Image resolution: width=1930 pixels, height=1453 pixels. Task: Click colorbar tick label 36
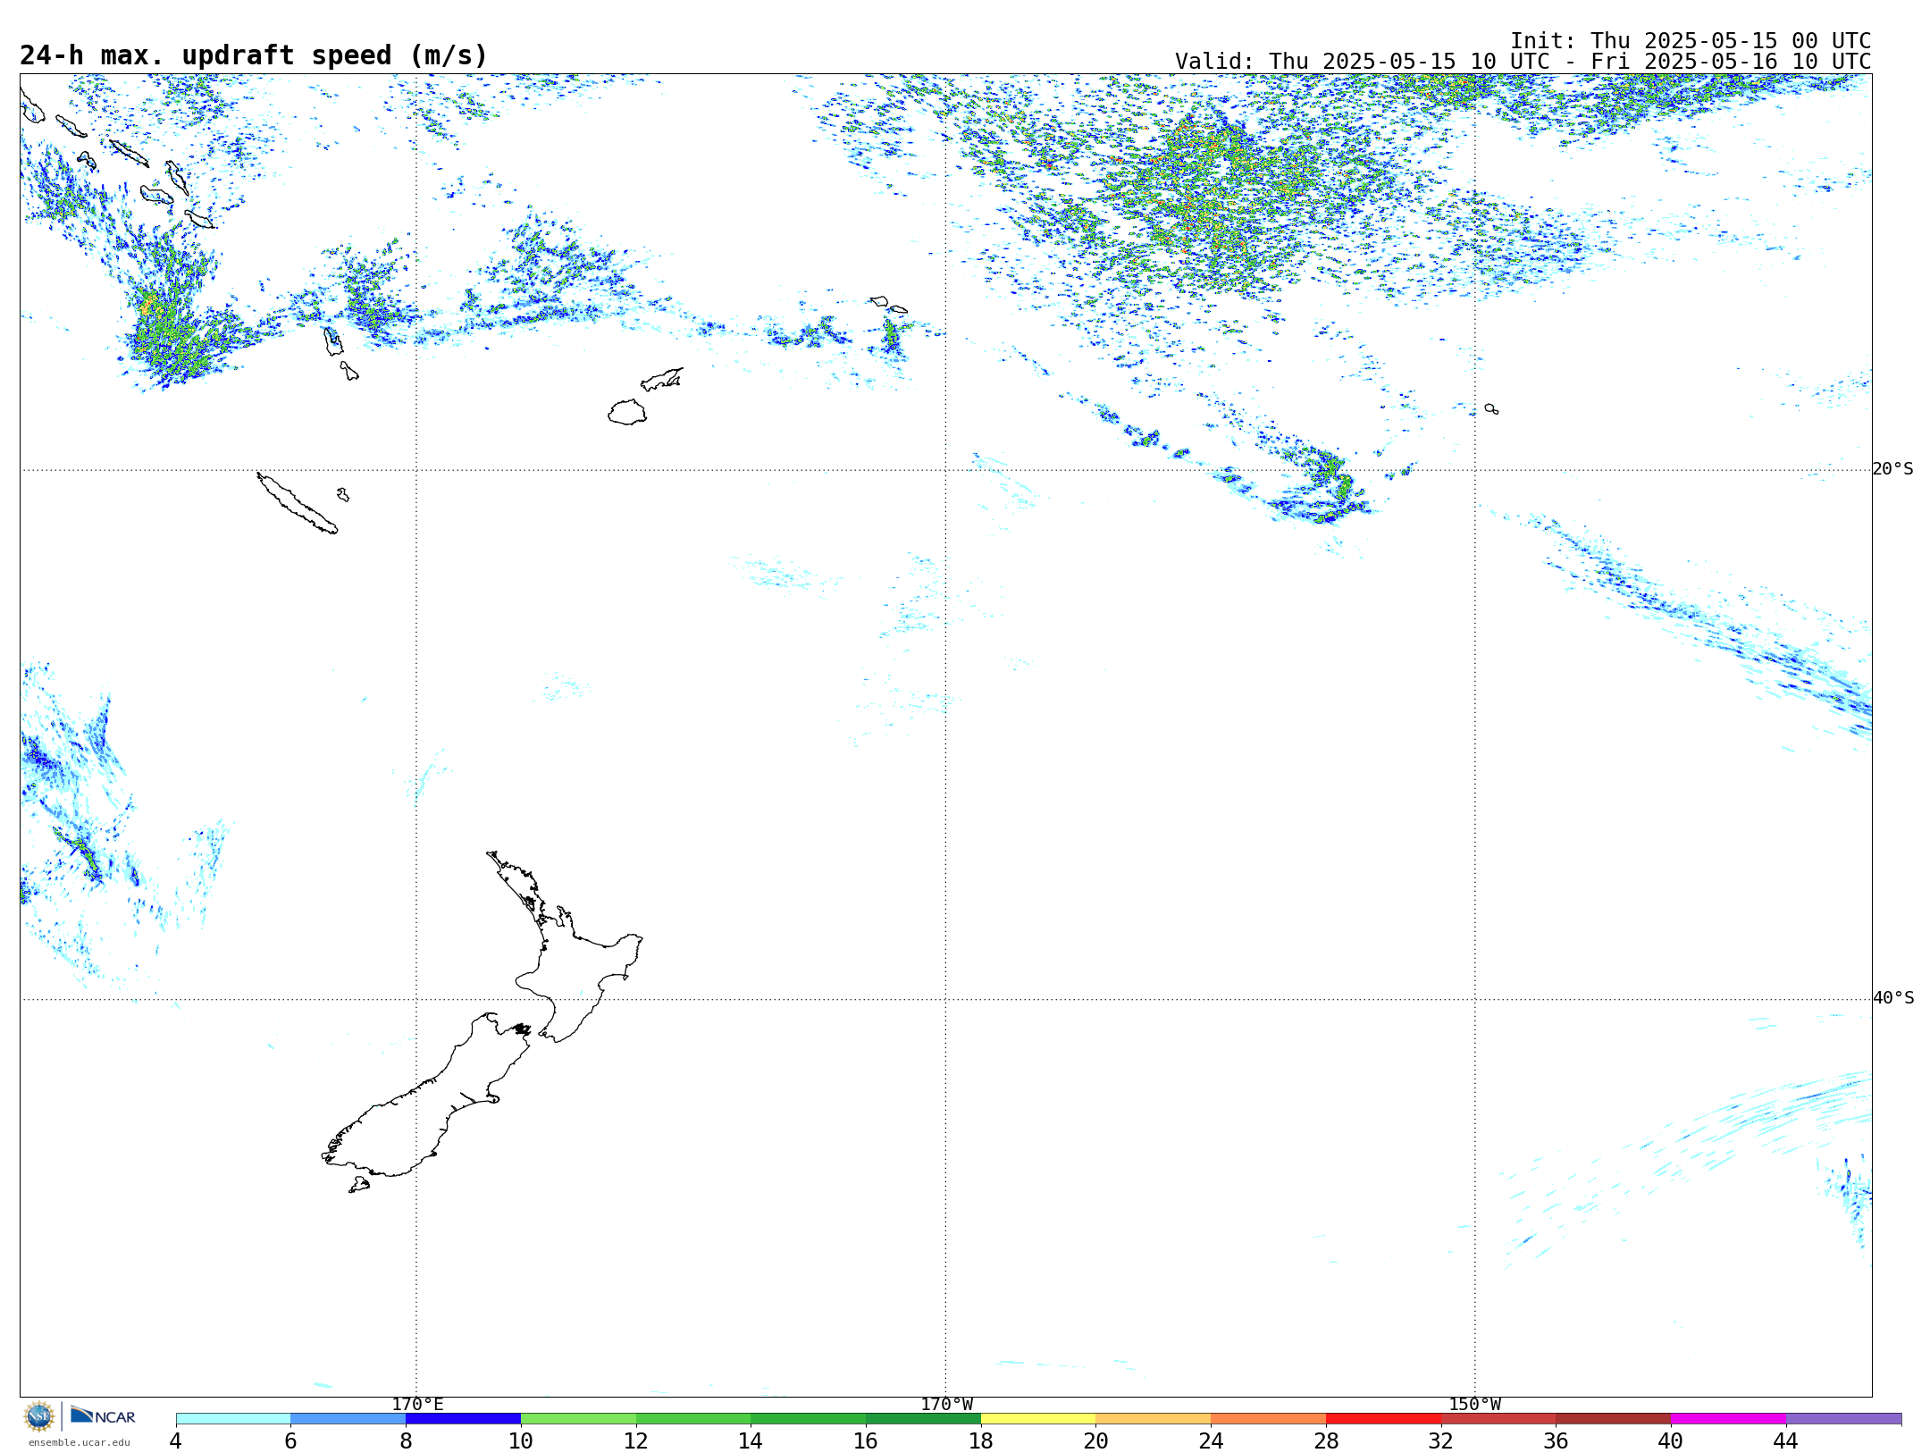pyautogui.click(x=1557, y=1440)
